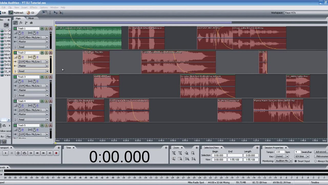Go to end of session
The width and height of the screenshot is (328, 185).
50,153
